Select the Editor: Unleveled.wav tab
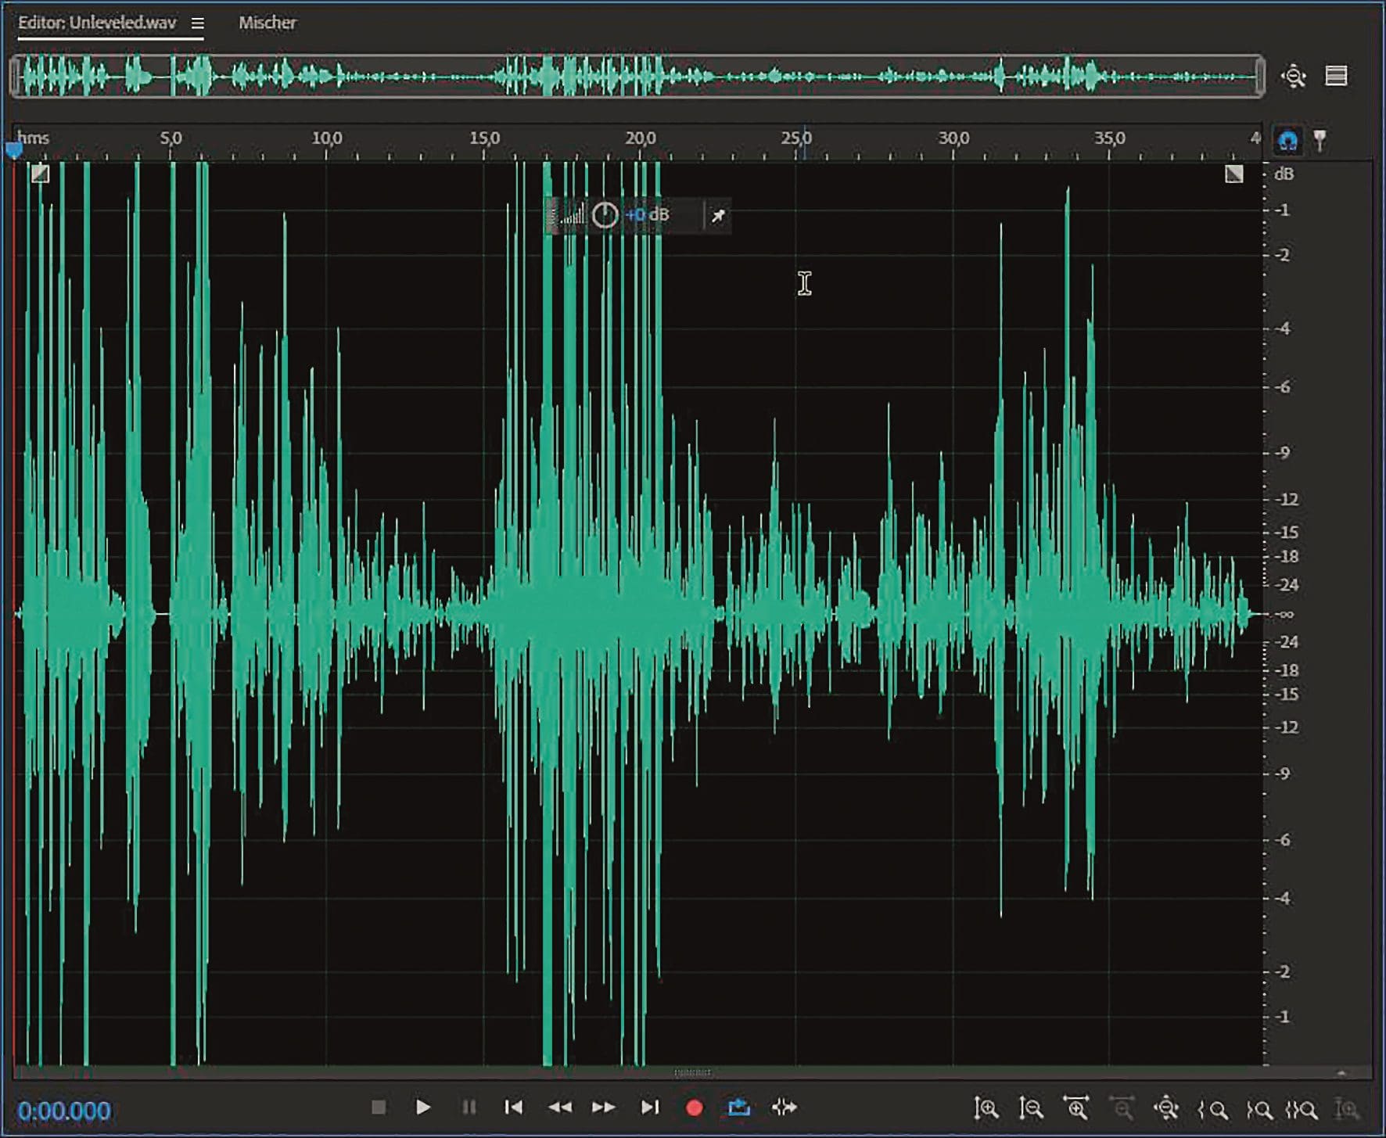This screenshot has width=1386, height=1138. 97,23
